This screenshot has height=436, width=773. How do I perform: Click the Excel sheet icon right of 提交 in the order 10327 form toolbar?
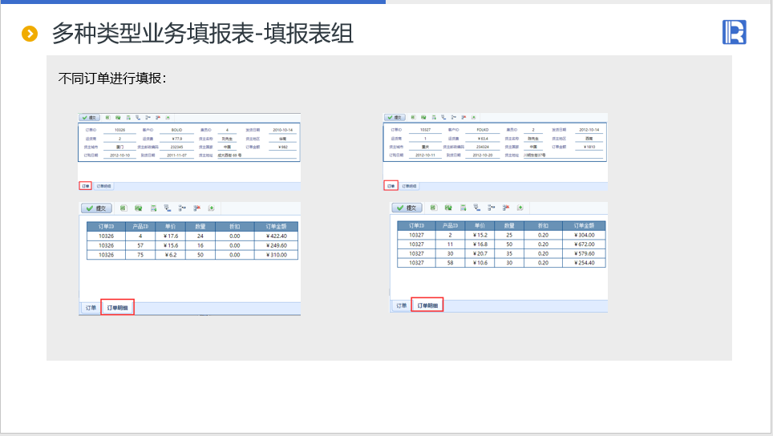[413, 117]
